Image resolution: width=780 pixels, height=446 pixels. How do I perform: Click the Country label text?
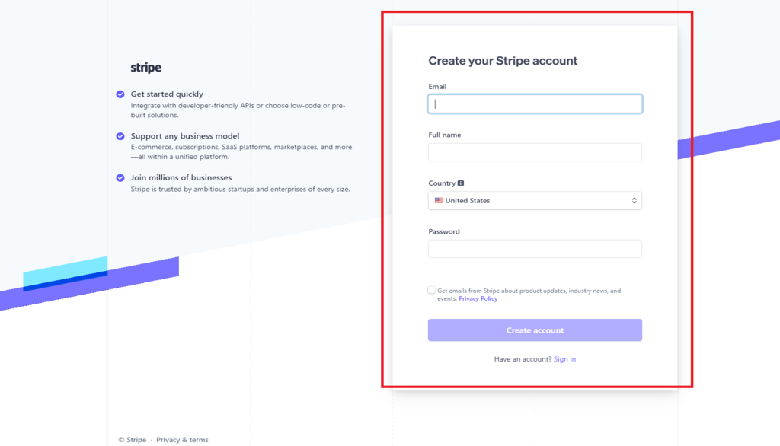442,183
